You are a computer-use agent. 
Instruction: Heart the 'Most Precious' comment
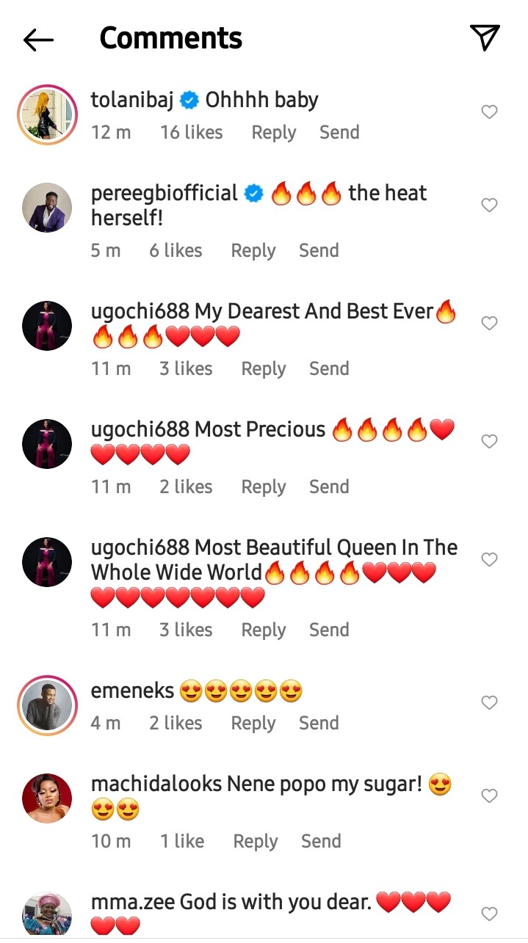(x=489, y=442)
